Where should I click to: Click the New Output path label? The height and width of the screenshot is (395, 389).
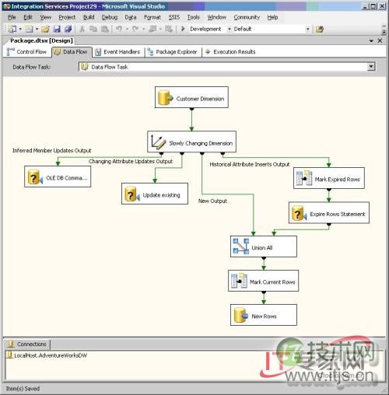[212, 201]
